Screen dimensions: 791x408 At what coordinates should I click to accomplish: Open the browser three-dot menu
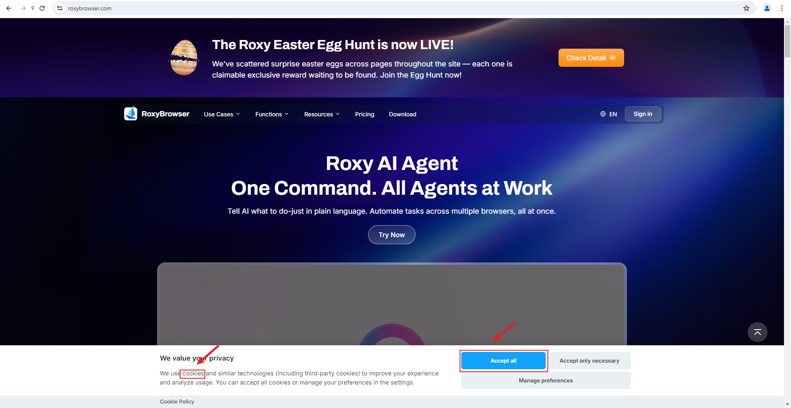[782, 8]
